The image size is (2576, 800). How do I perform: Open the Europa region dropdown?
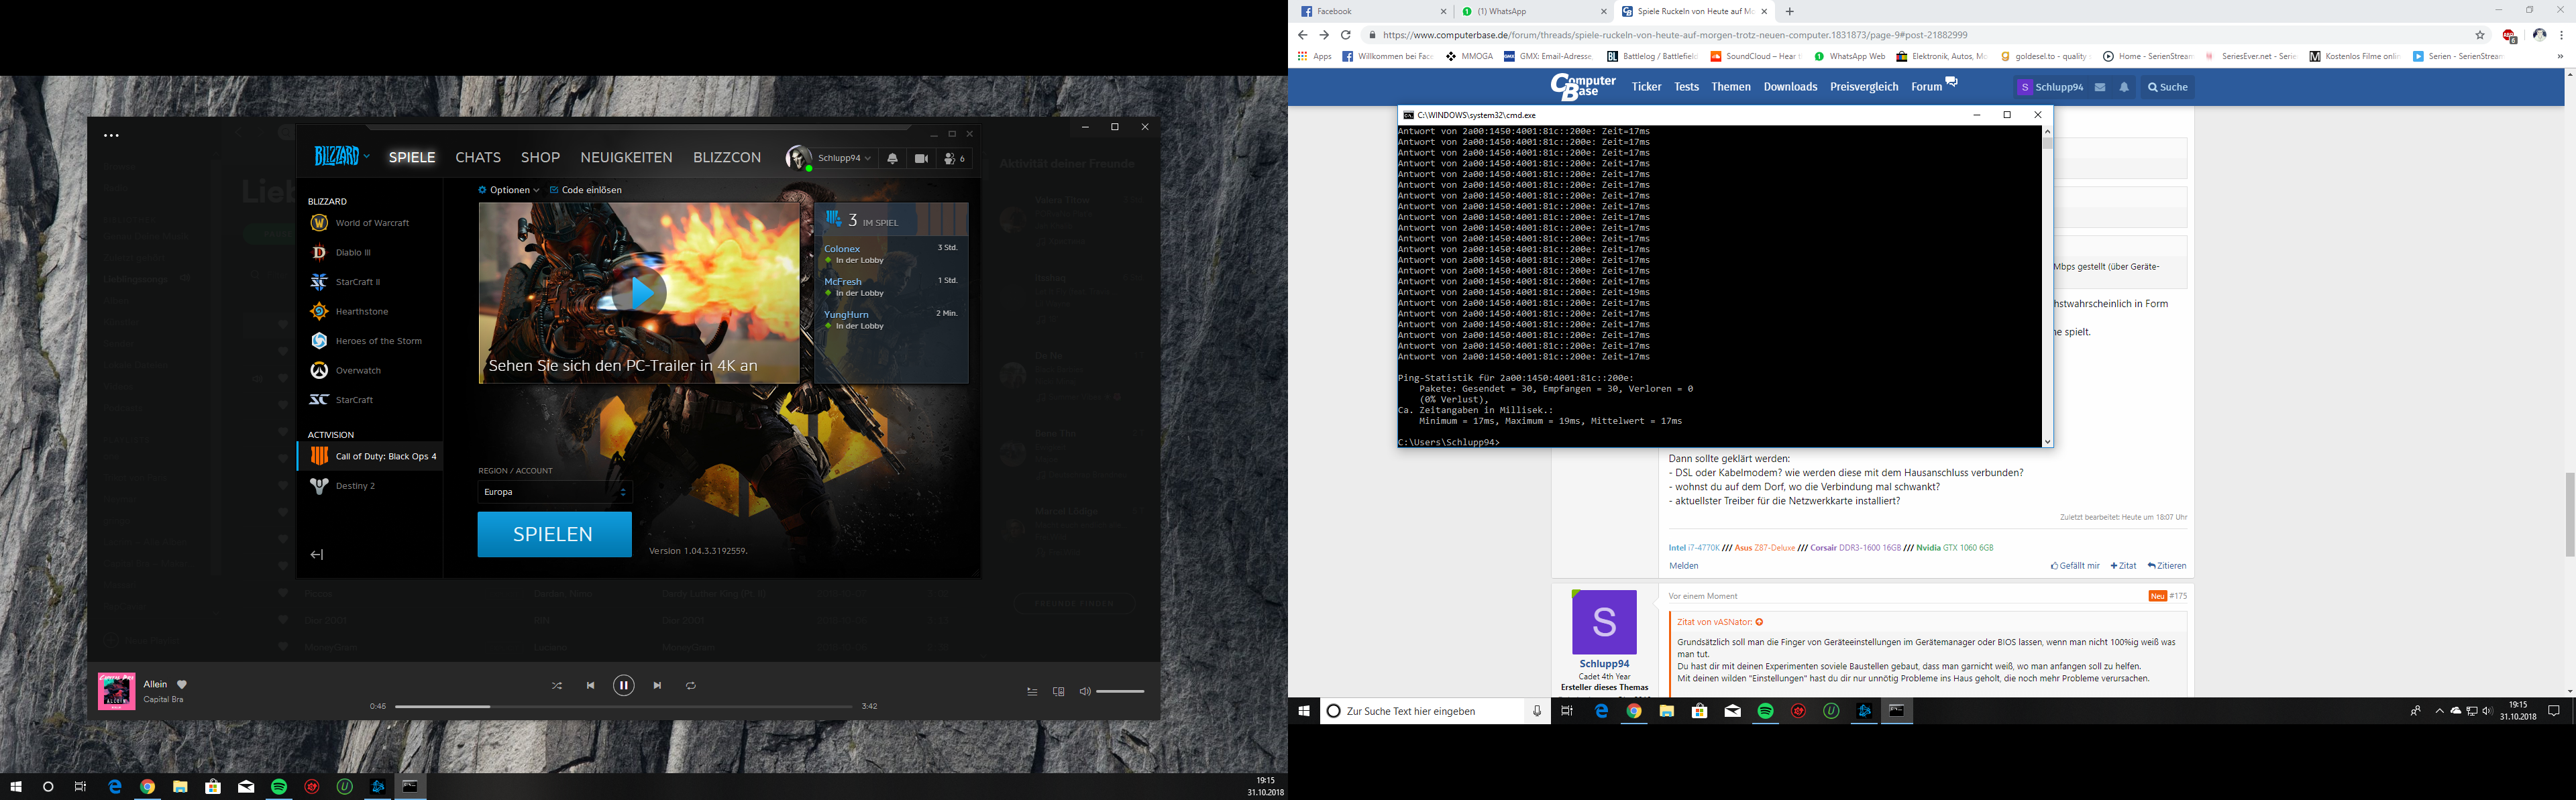[554, 492]
